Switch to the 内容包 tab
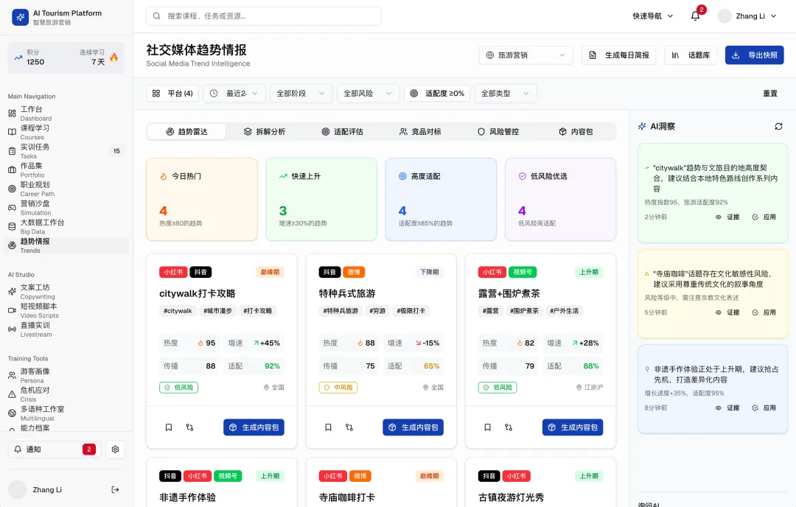 click(576, 131)
